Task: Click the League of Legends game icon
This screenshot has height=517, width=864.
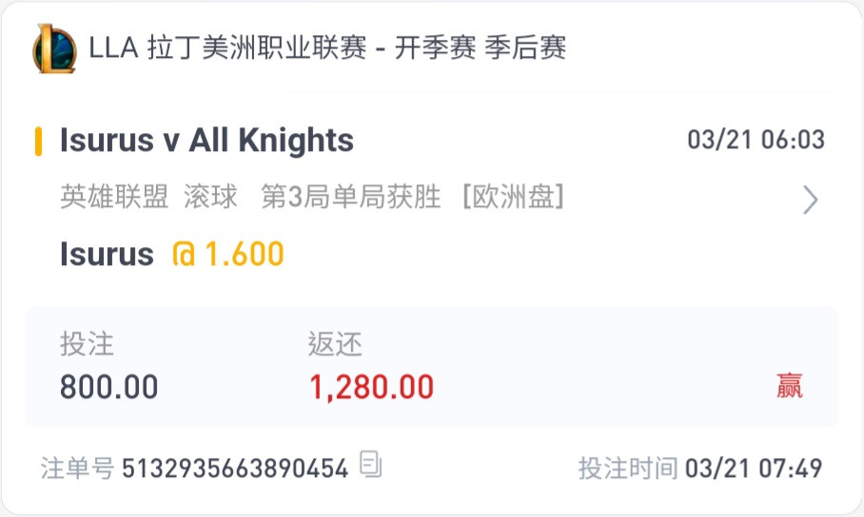Action: pyautogui.click(x=54, y=48)
